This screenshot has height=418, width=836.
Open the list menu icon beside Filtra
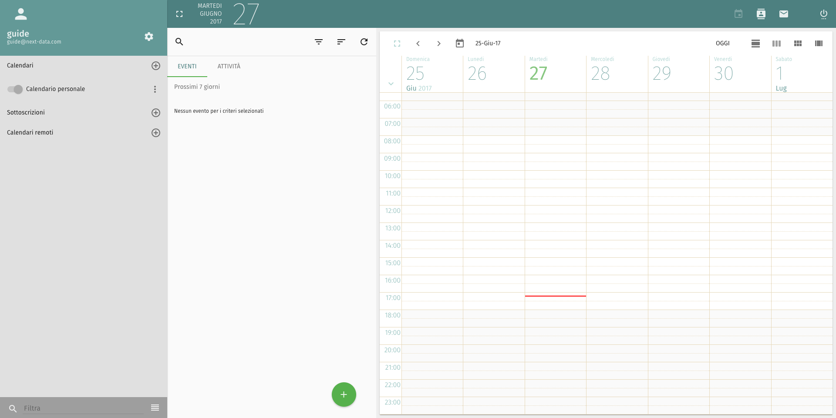(x=155, y=408)
